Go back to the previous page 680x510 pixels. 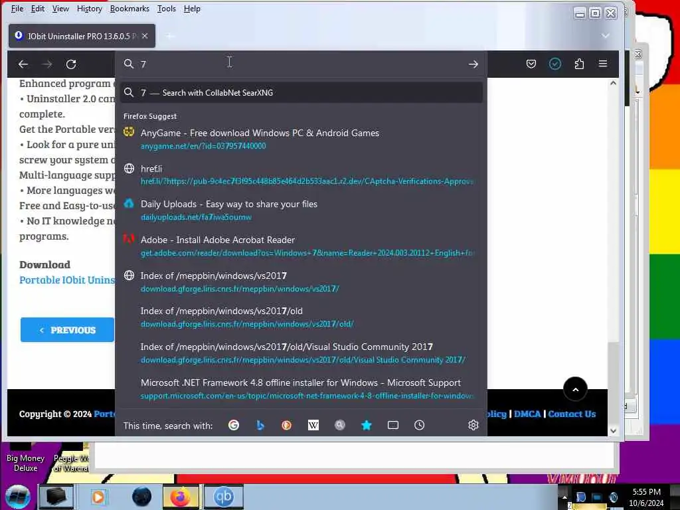pos(23,64)
